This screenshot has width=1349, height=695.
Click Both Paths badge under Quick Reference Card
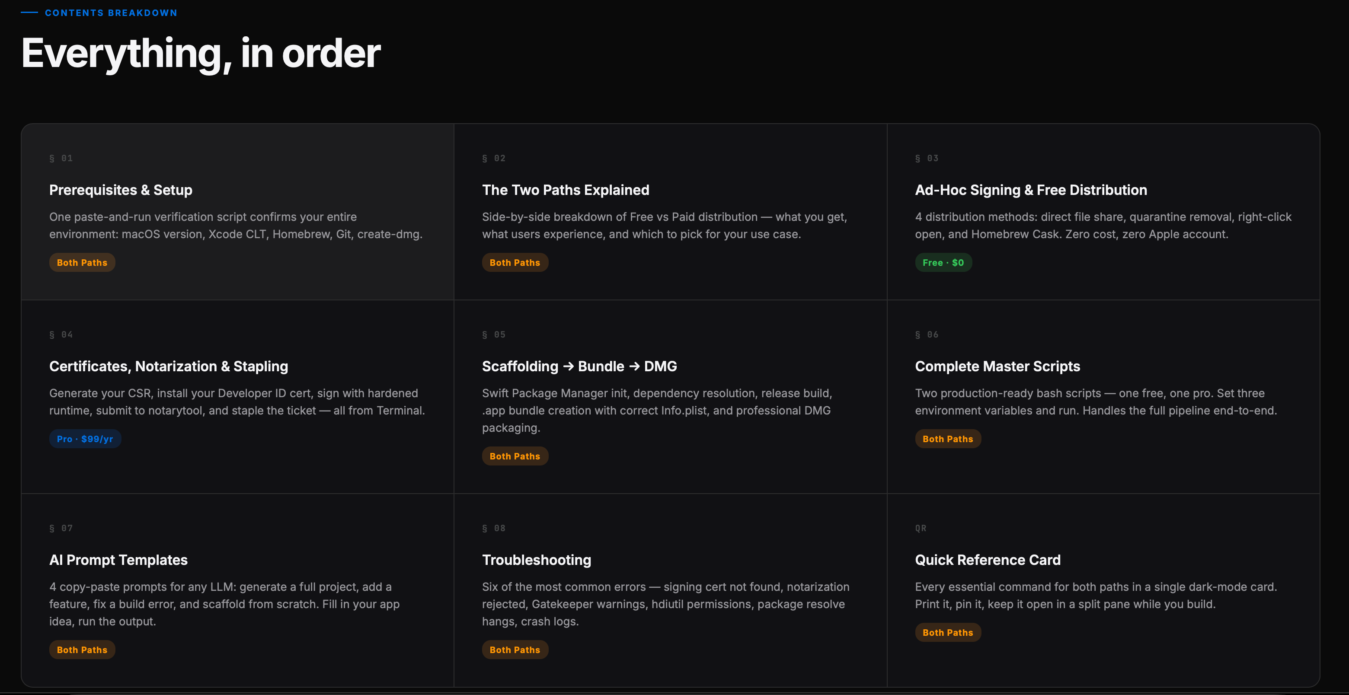coord(948,633)
